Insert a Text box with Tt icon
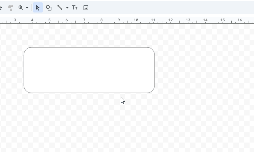The width and height of the screenshot is (254, 152). (75, 7)
